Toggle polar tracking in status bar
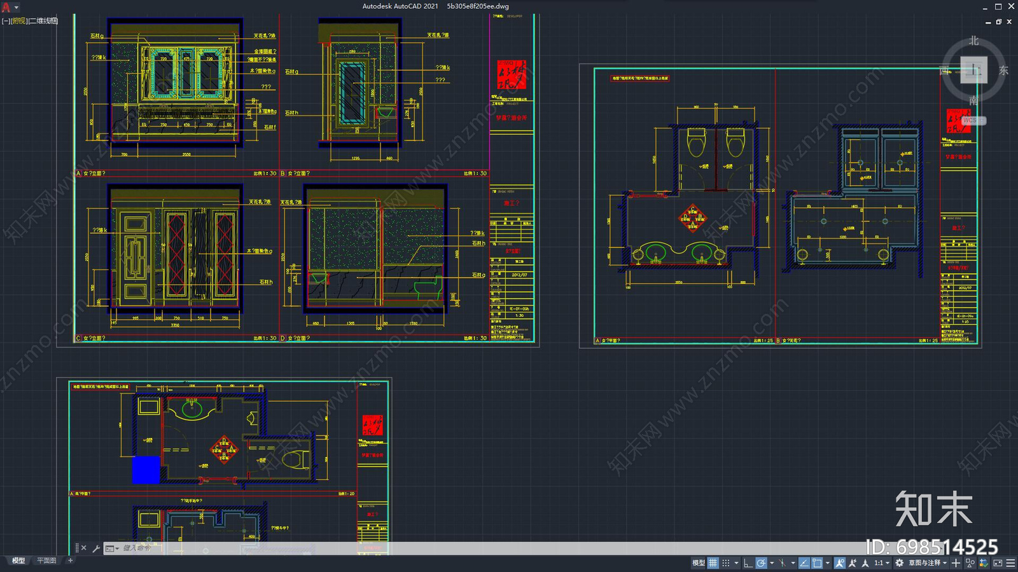The height and width of the screenshot is (572, 1018). [x=761, y=563]
